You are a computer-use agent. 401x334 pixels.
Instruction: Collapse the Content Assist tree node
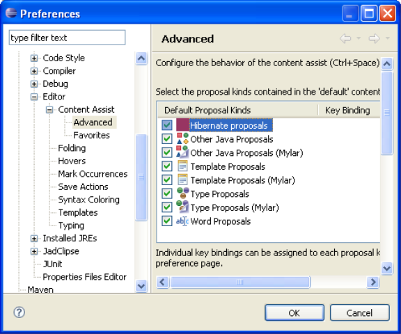click(x=49, y=110)
